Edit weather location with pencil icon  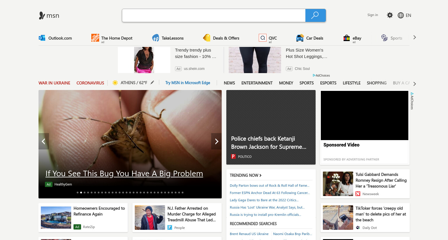coord(152,82)
